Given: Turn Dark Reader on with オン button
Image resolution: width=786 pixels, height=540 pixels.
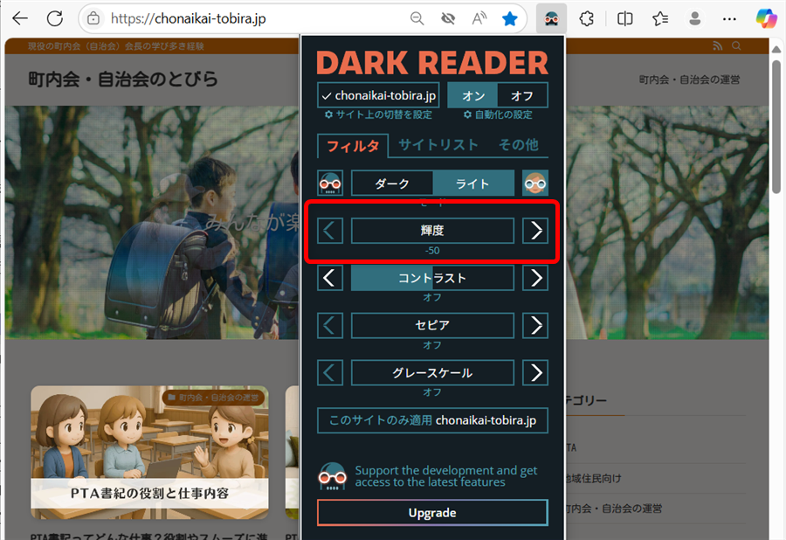Looking at the screenshot, I should 472,95.
